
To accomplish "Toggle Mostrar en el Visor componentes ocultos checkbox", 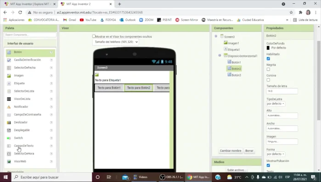I will click(x=94, y=36).
